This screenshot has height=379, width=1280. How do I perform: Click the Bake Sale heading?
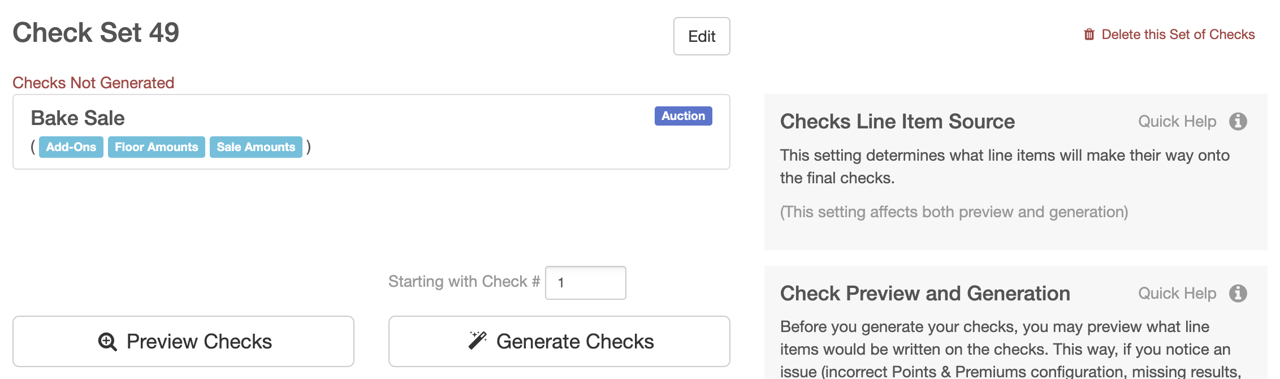pos(78,118)
